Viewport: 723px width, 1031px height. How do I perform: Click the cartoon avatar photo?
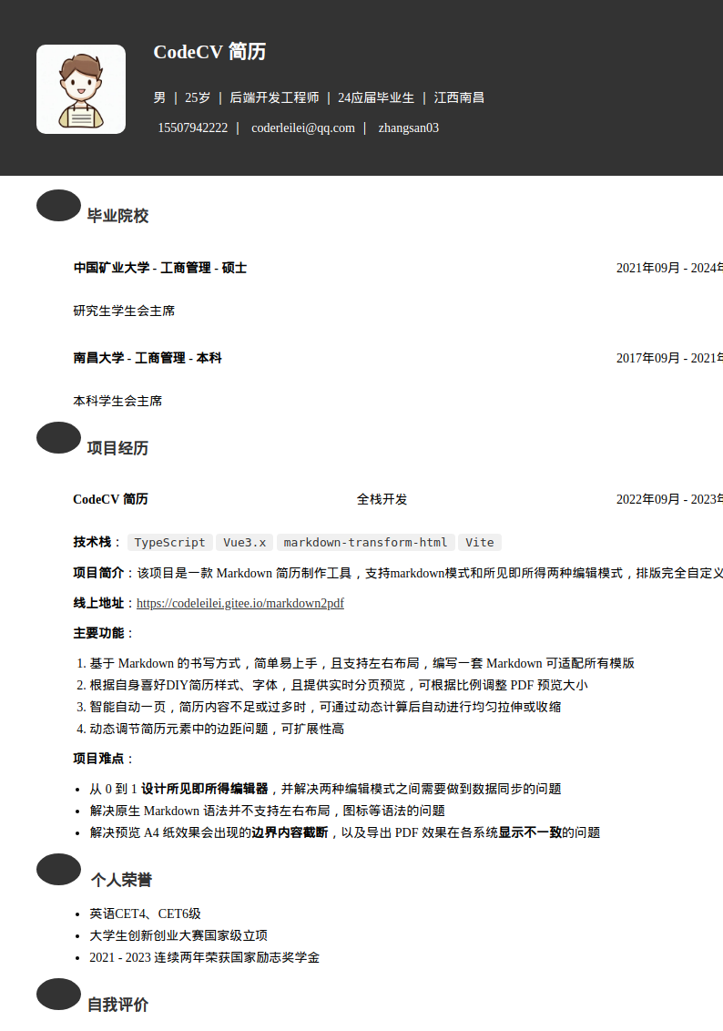coord(81,89)
